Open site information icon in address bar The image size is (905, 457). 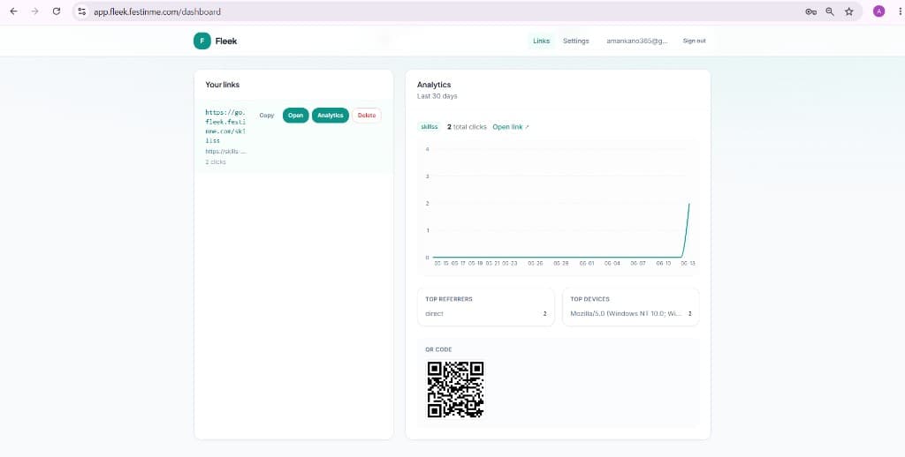82,11
